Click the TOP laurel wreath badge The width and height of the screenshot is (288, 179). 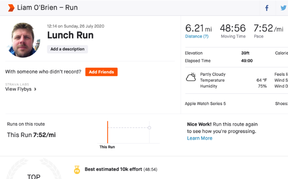pyautogui.click(x=34, y=169)
